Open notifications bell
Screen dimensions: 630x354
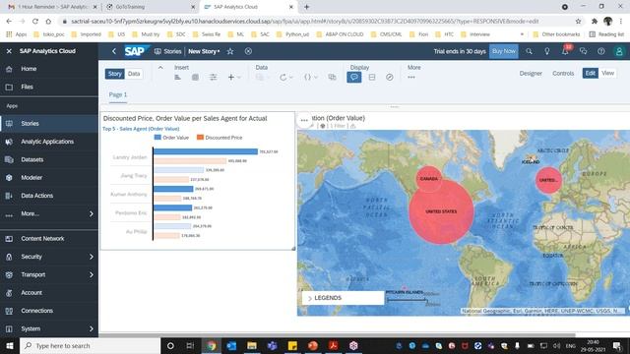coord(565,51)
